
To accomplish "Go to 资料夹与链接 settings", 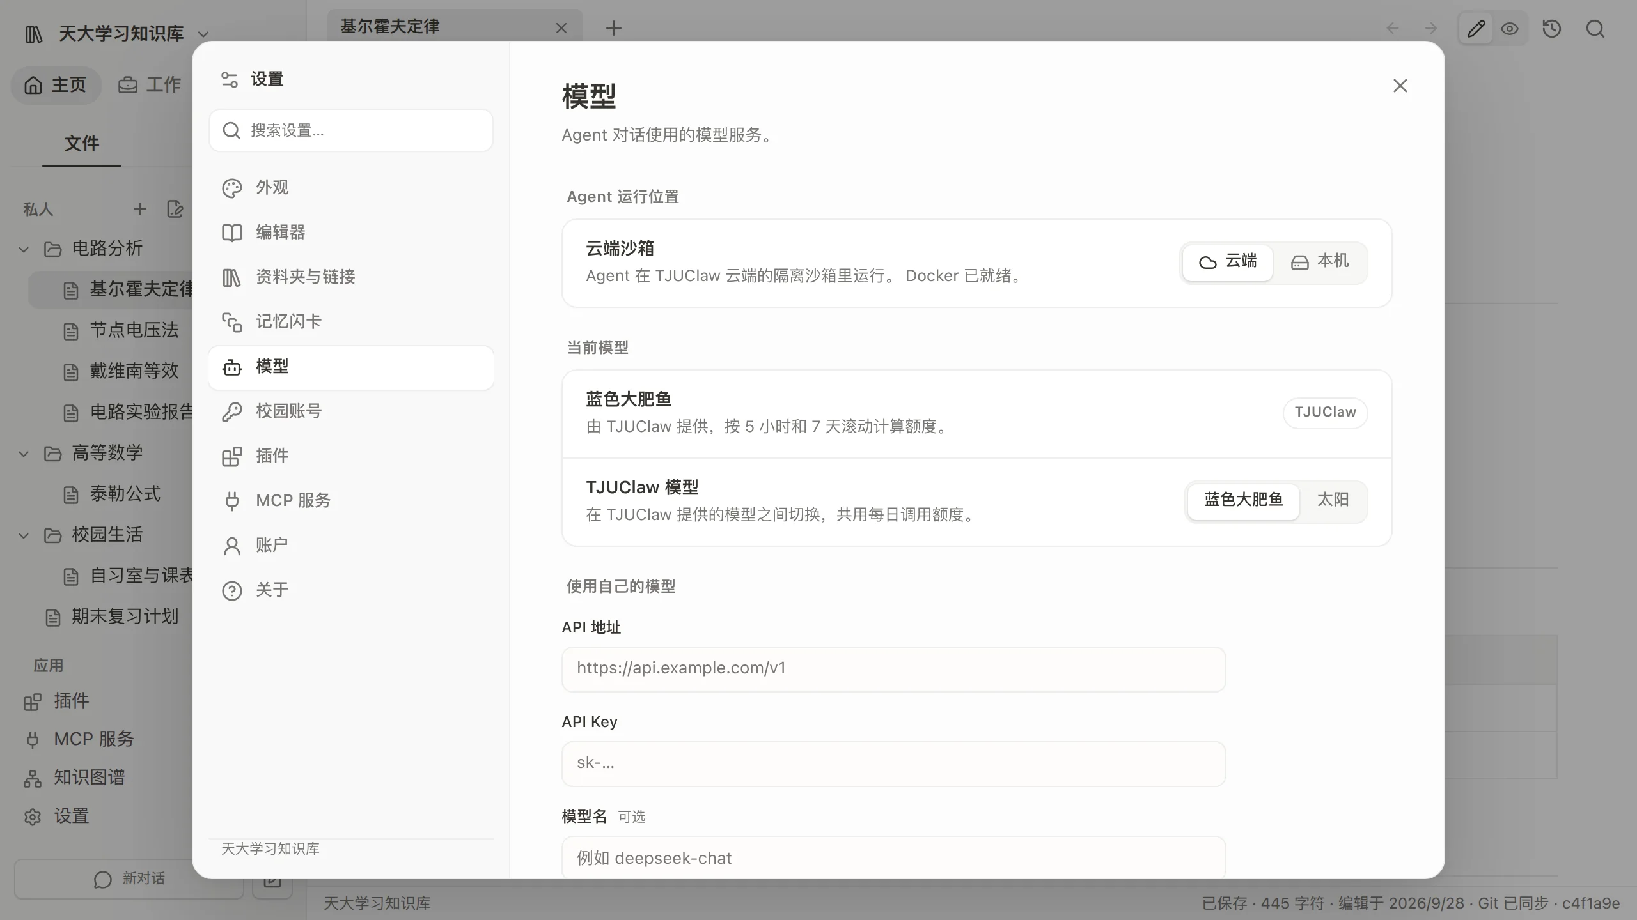I will point(350,277).
